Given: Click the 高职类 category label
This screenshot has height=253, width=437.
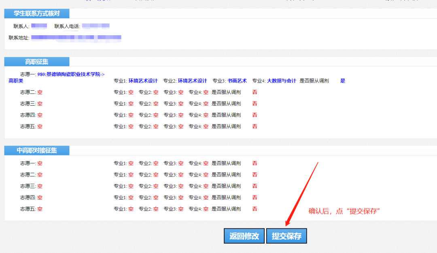Looking at the screenshot, I should tap(16, 81).
